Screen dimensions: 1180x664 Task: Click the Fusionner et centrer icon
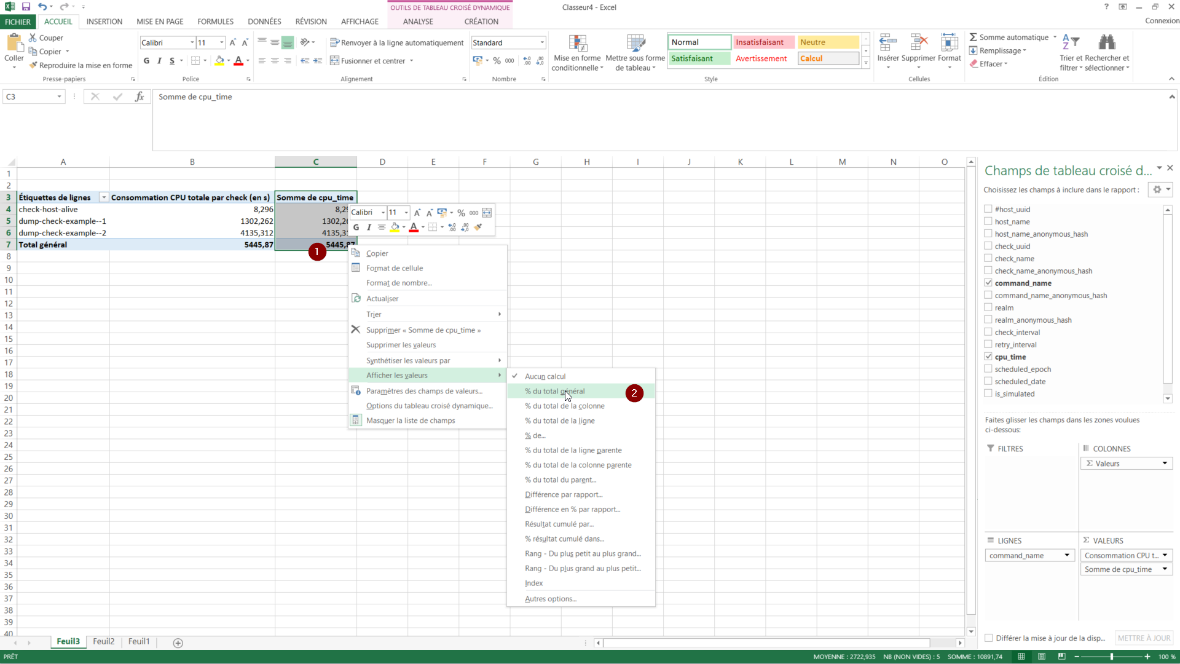tap(334, 61)
